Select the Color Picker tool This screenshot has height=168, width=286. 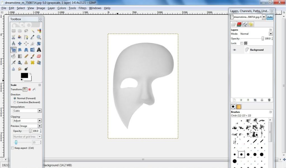(32, 37)
